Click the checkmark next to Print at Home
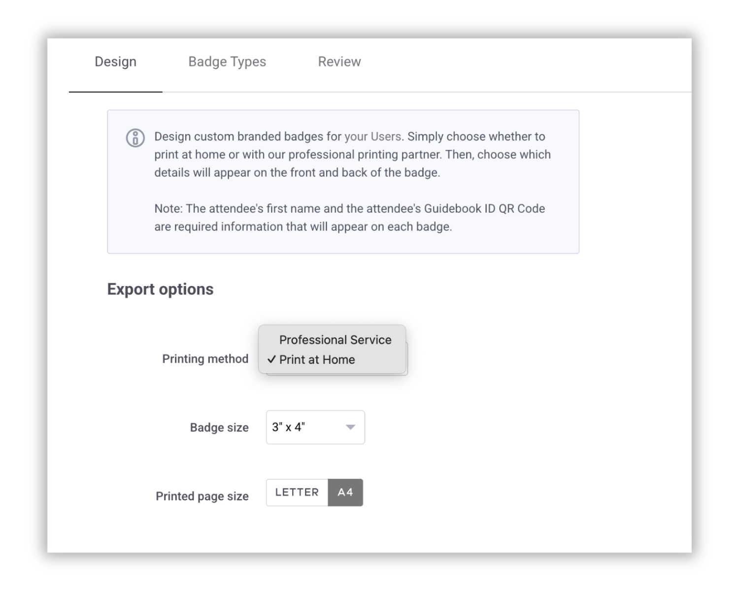The height and width of the screenshot is (591, 739). 271,360
